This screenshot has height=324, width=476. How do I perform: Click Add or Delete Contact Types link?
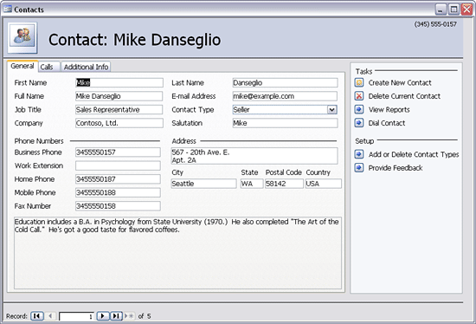414,154
